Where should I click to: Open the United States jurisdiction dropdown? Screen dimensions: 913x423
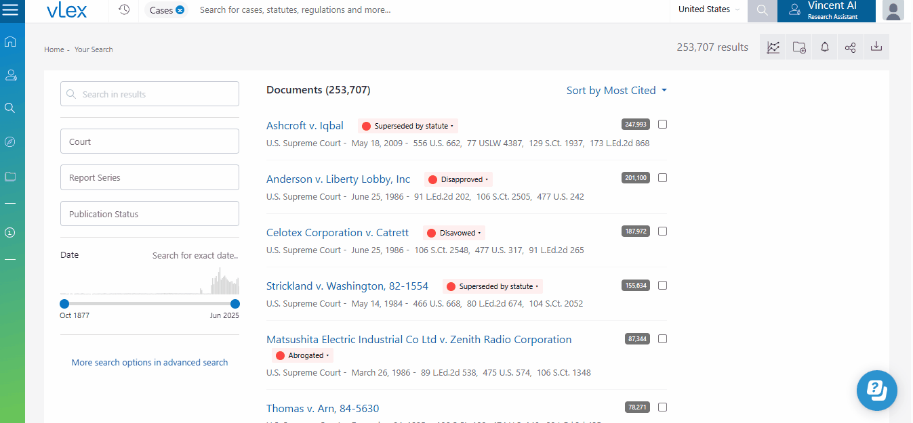[x=709, y=9]
